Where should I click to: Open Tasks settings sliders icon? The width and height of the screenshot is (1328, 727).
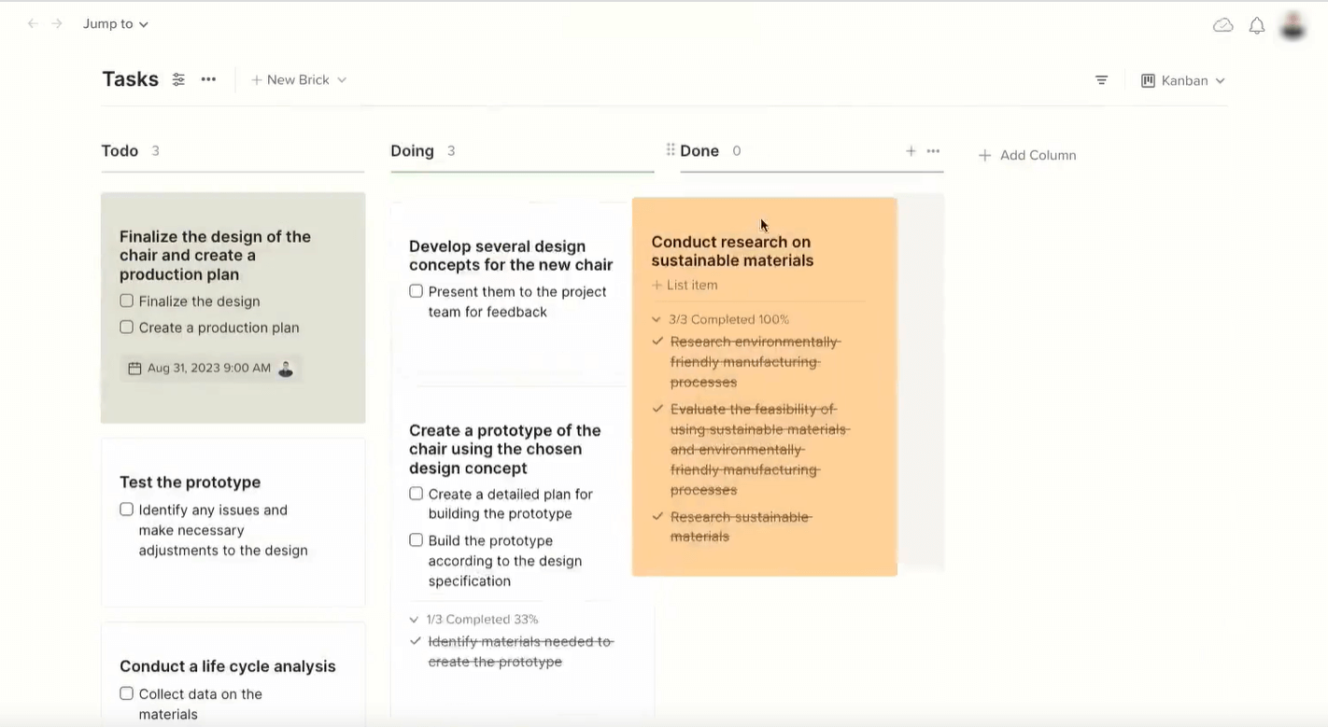click(178, 80)
